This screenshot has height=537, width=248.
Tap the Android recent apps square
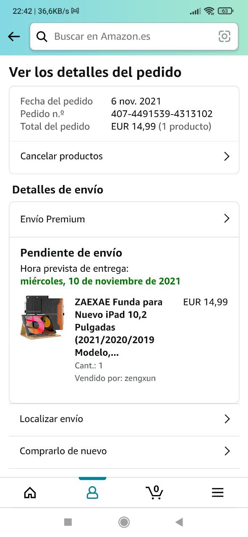pyautogui.click(x=68, y=522)
